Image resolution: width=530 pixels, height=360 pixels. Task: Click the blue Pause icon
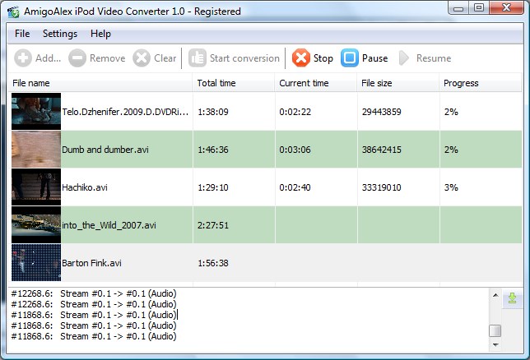(x=350, y=58)
